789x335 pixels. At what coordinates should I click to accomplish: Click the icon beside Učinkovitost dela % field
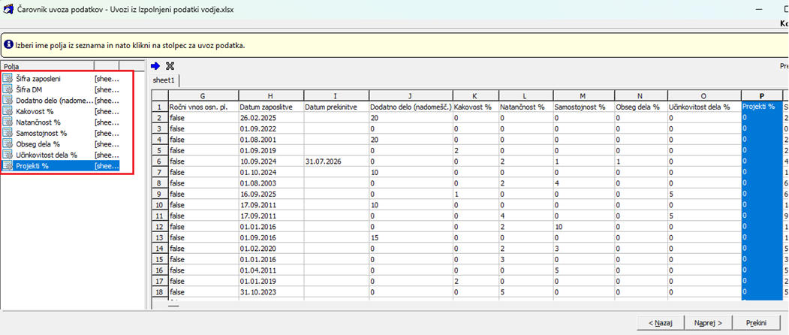point(8,155)
